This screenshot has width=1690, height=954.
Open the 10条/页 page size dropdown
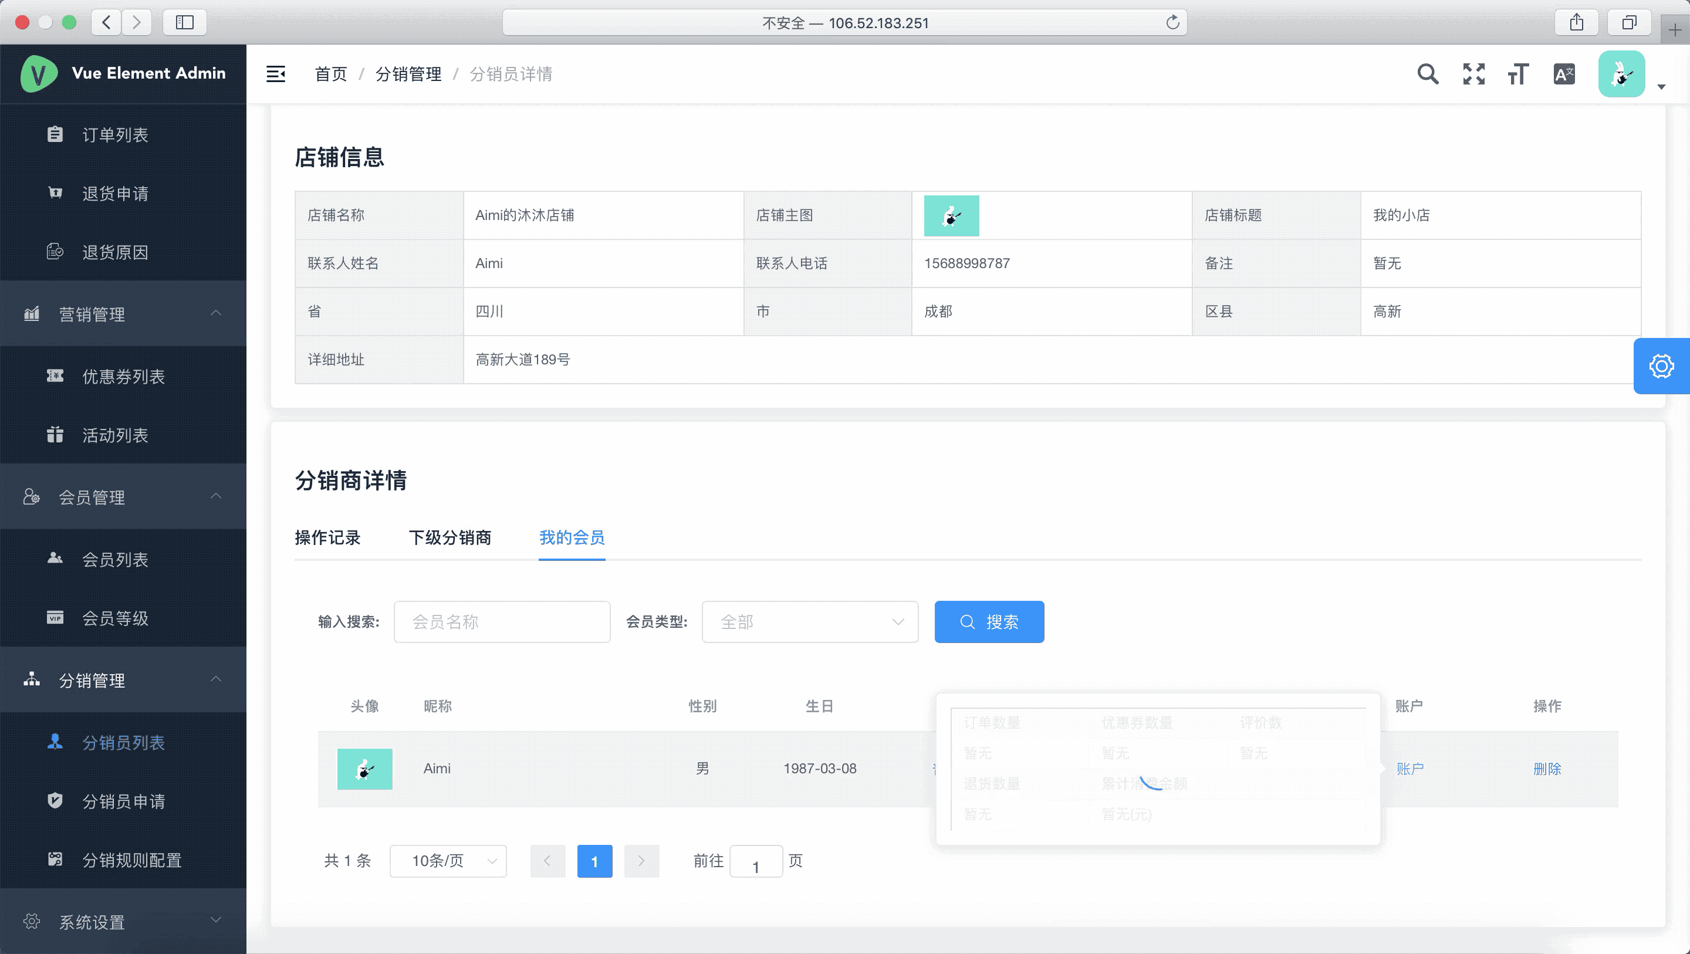click(x=448, y=861)
